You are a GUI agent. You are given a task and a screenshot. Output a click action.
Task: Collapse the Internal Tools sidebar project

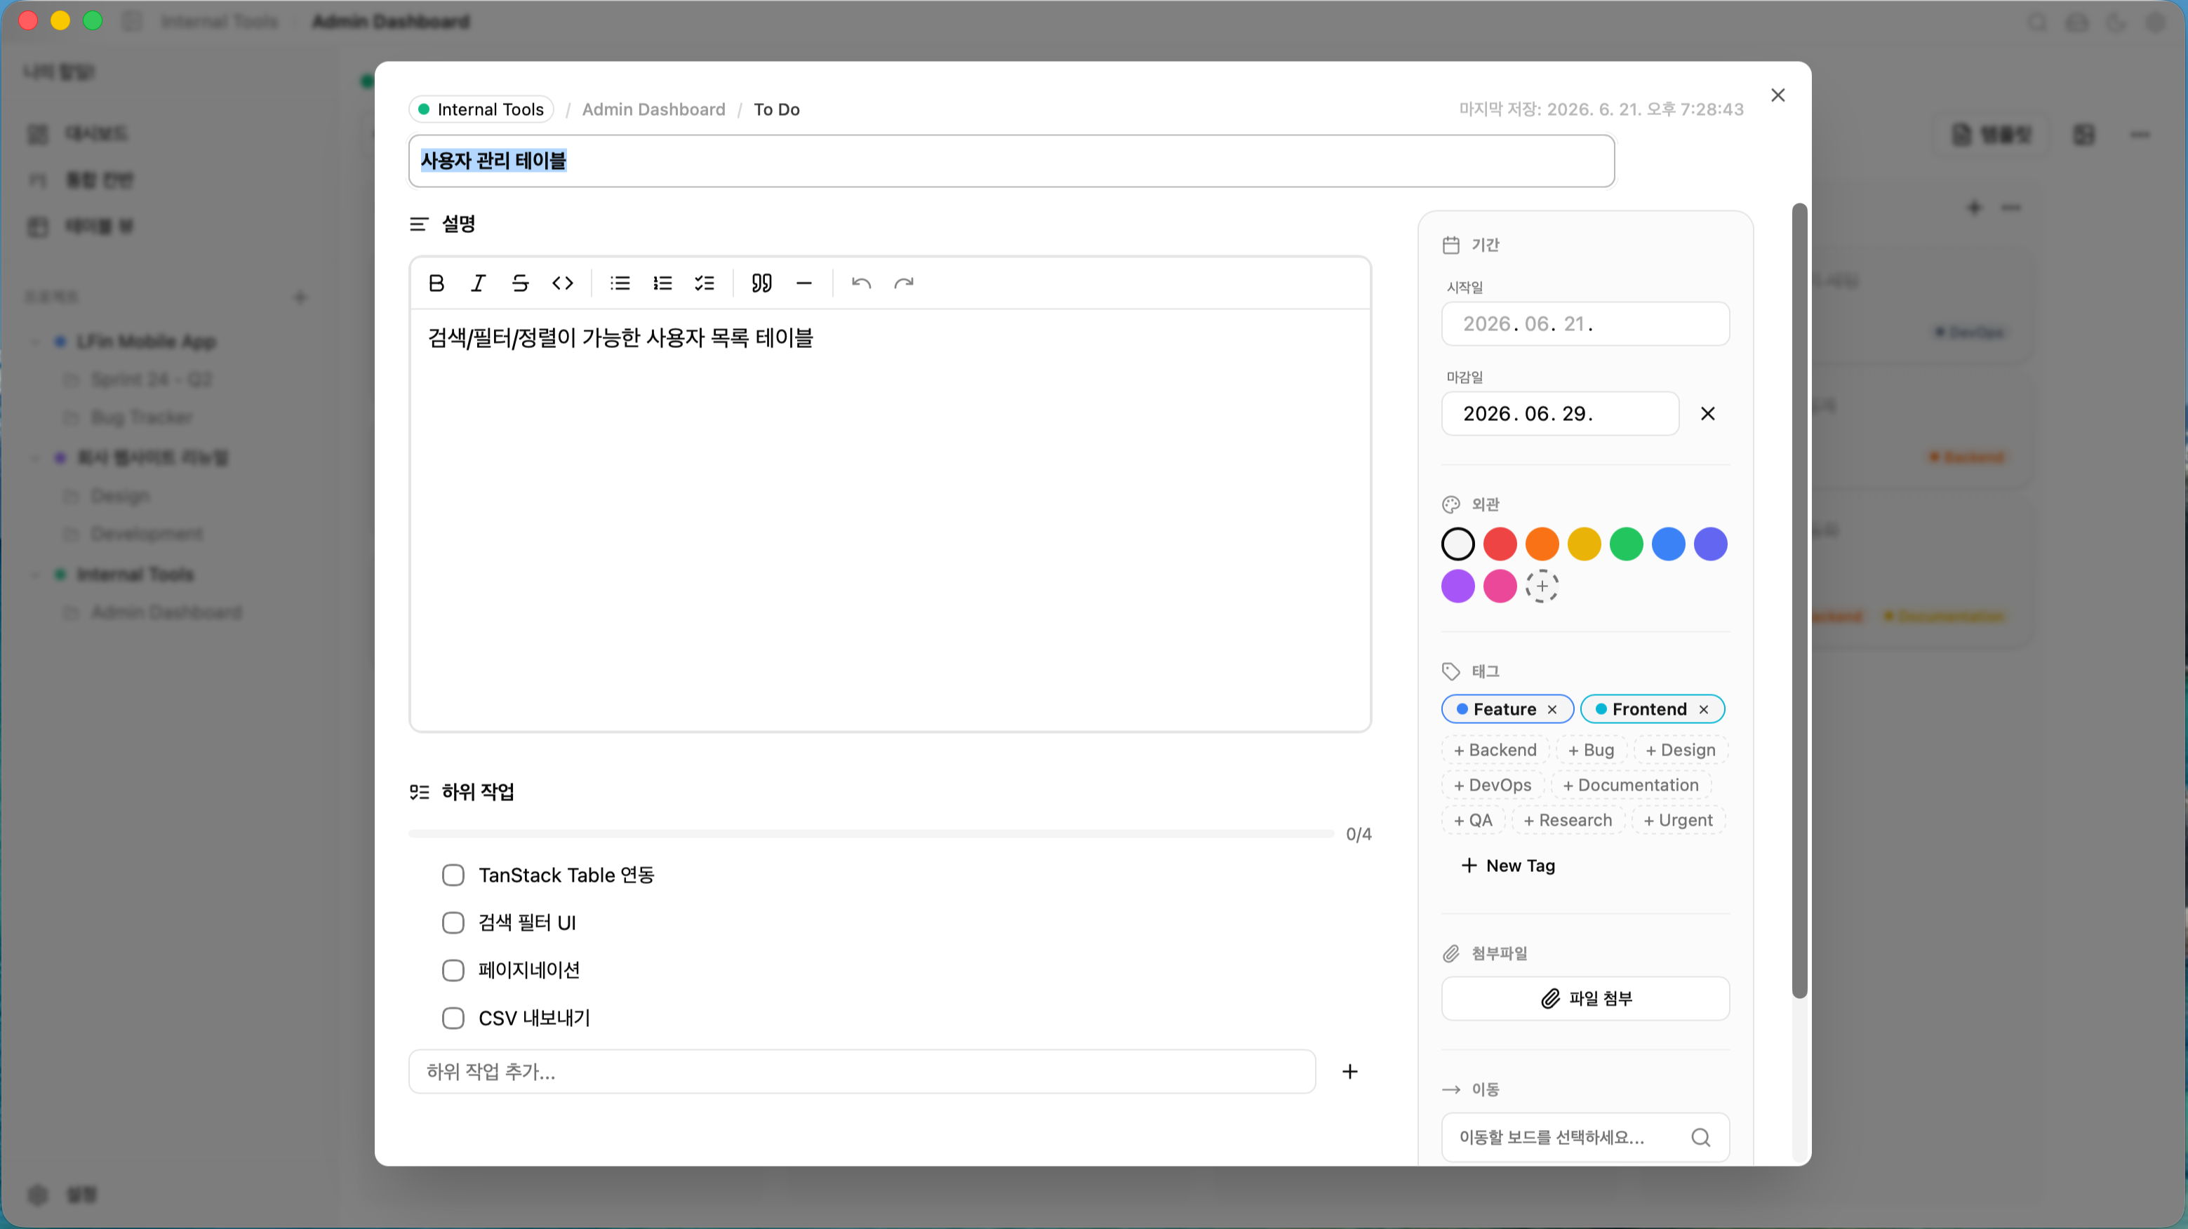35,574
